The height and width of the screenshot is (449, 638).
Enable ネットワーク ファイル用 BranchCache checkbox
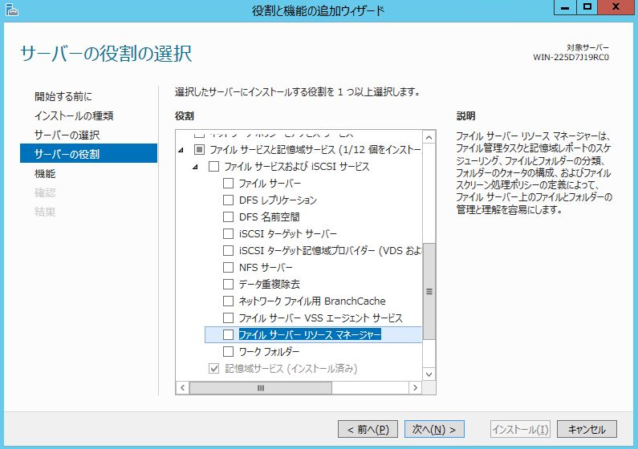tap(229, 301)
